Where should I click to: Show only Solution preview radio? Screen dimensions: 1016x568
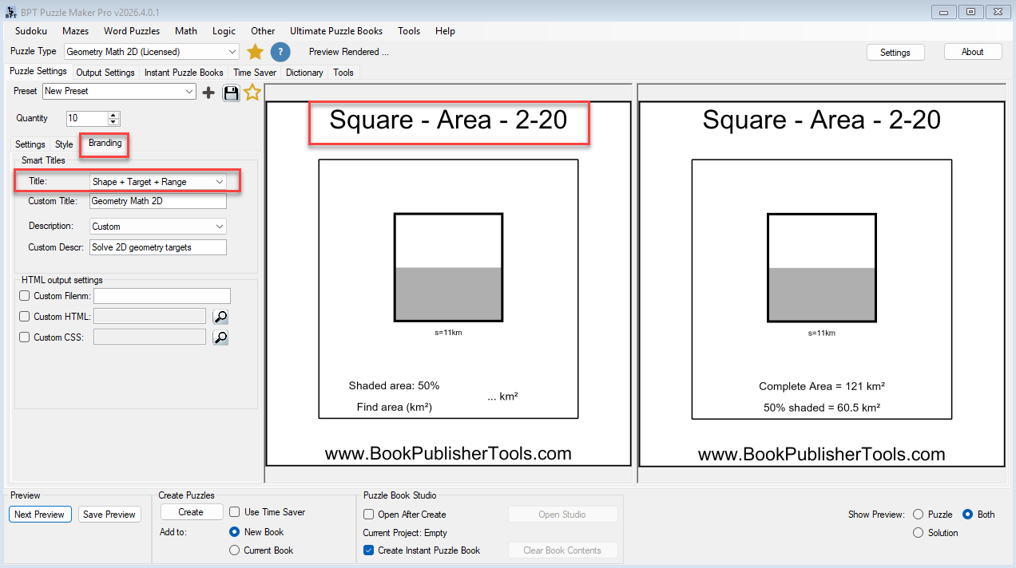pos(918,533)
